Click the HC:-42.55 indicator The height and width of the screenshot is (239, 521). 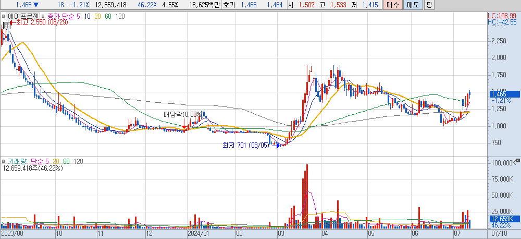502,22
